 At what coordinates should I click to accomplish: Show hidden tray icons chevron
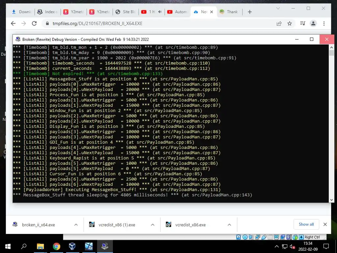pos(277,246)
